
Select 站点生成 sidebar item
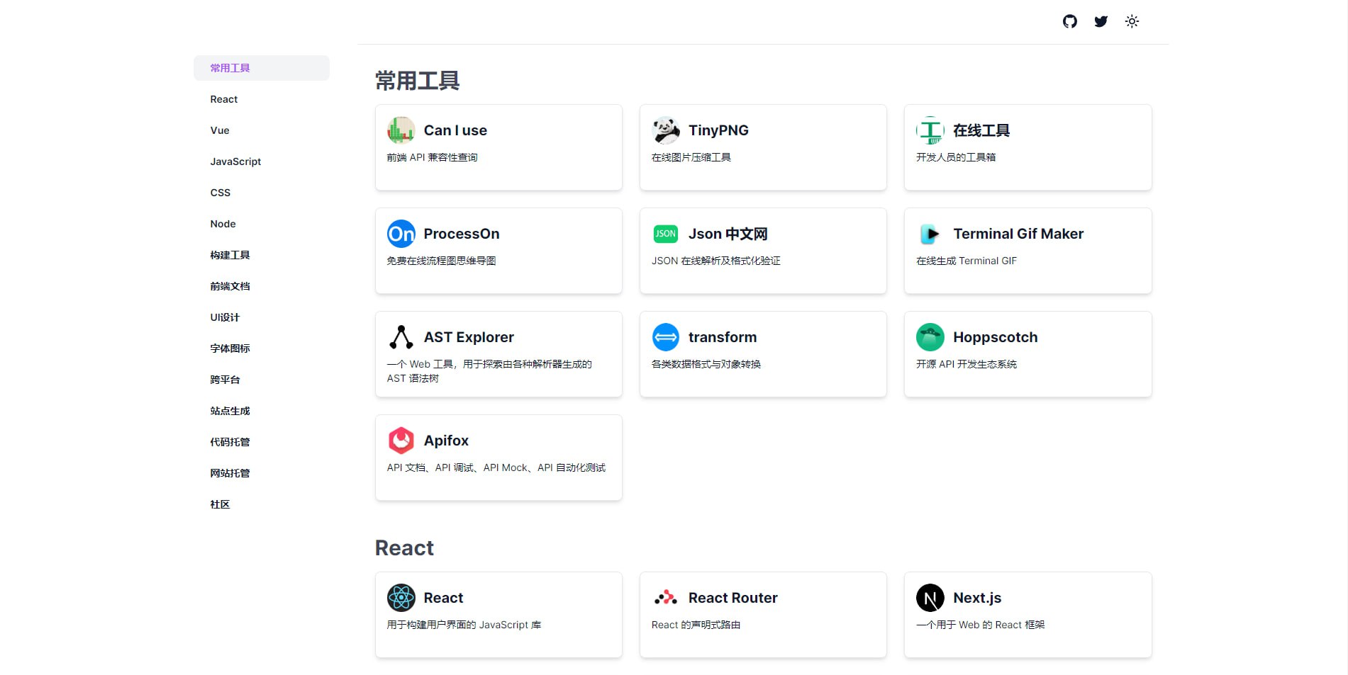(262, 411)
